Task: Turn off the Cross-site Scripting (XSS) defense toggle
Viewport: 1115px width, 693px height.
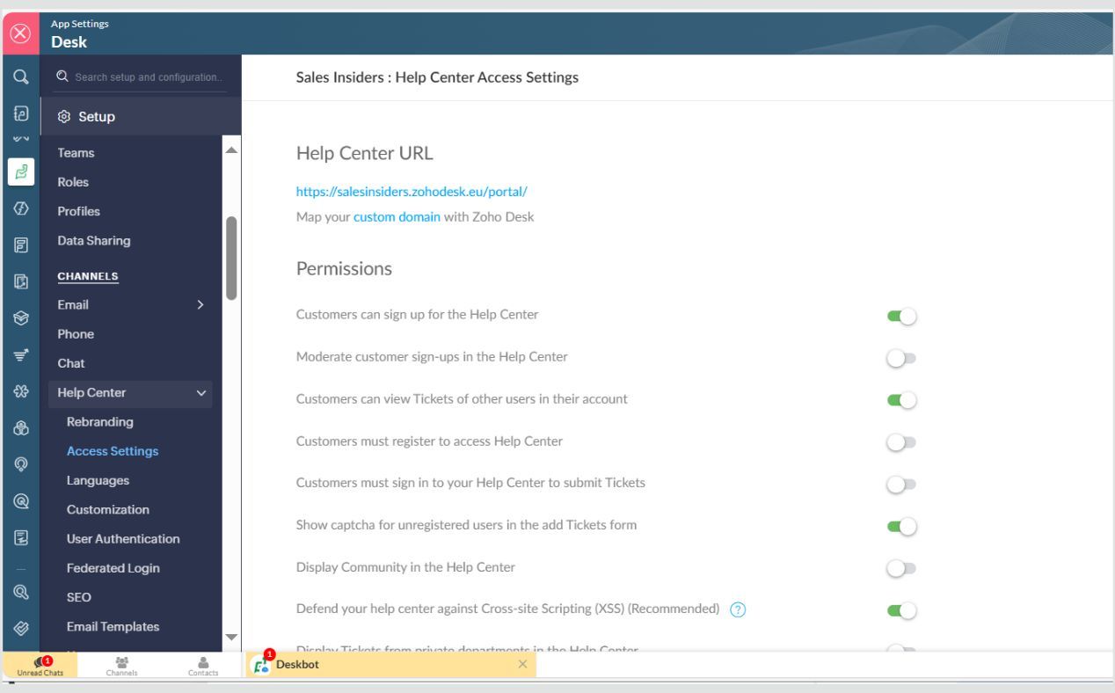Action: point(902,610)
